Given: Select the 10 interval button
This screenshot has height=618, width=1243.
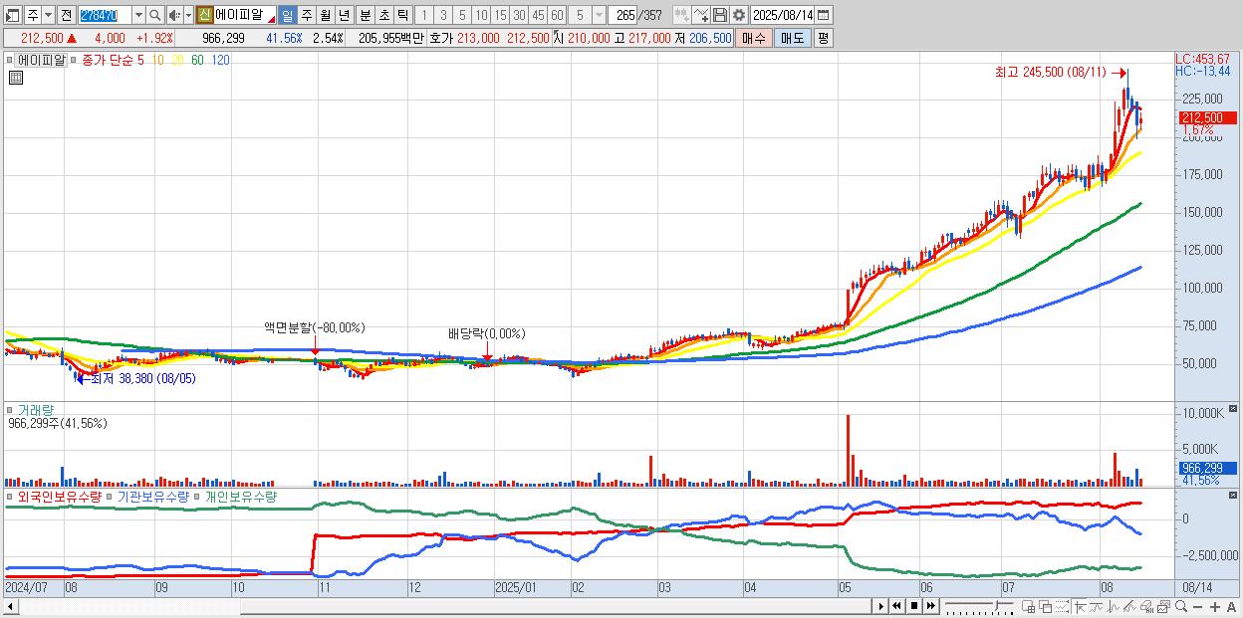Looking at the screenshot, I should [x=481, y=15].
